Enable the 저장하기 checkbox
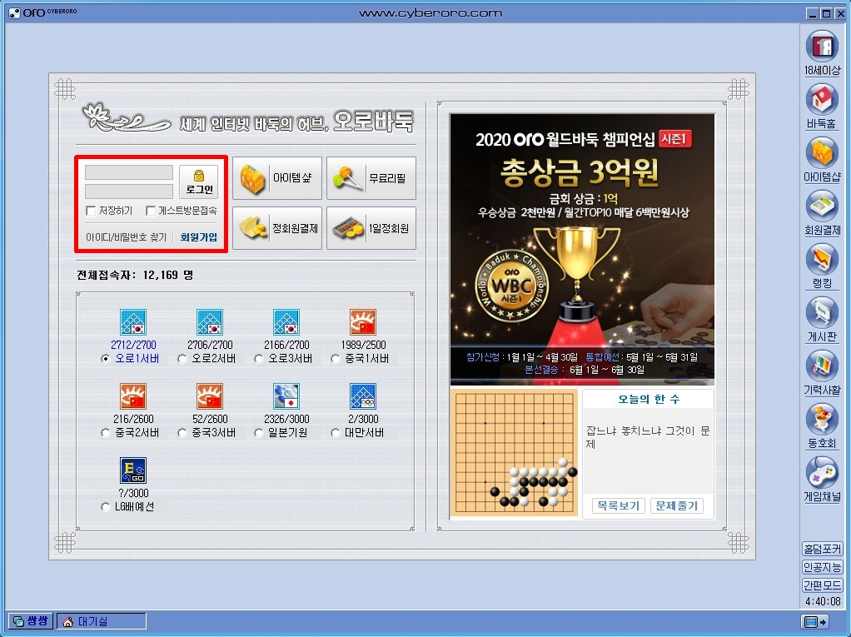Screen dimensions: 851x637 (x=91, y=211)
